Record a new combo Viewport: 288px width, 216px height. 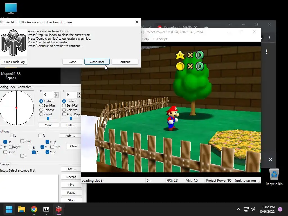[71, 177]
